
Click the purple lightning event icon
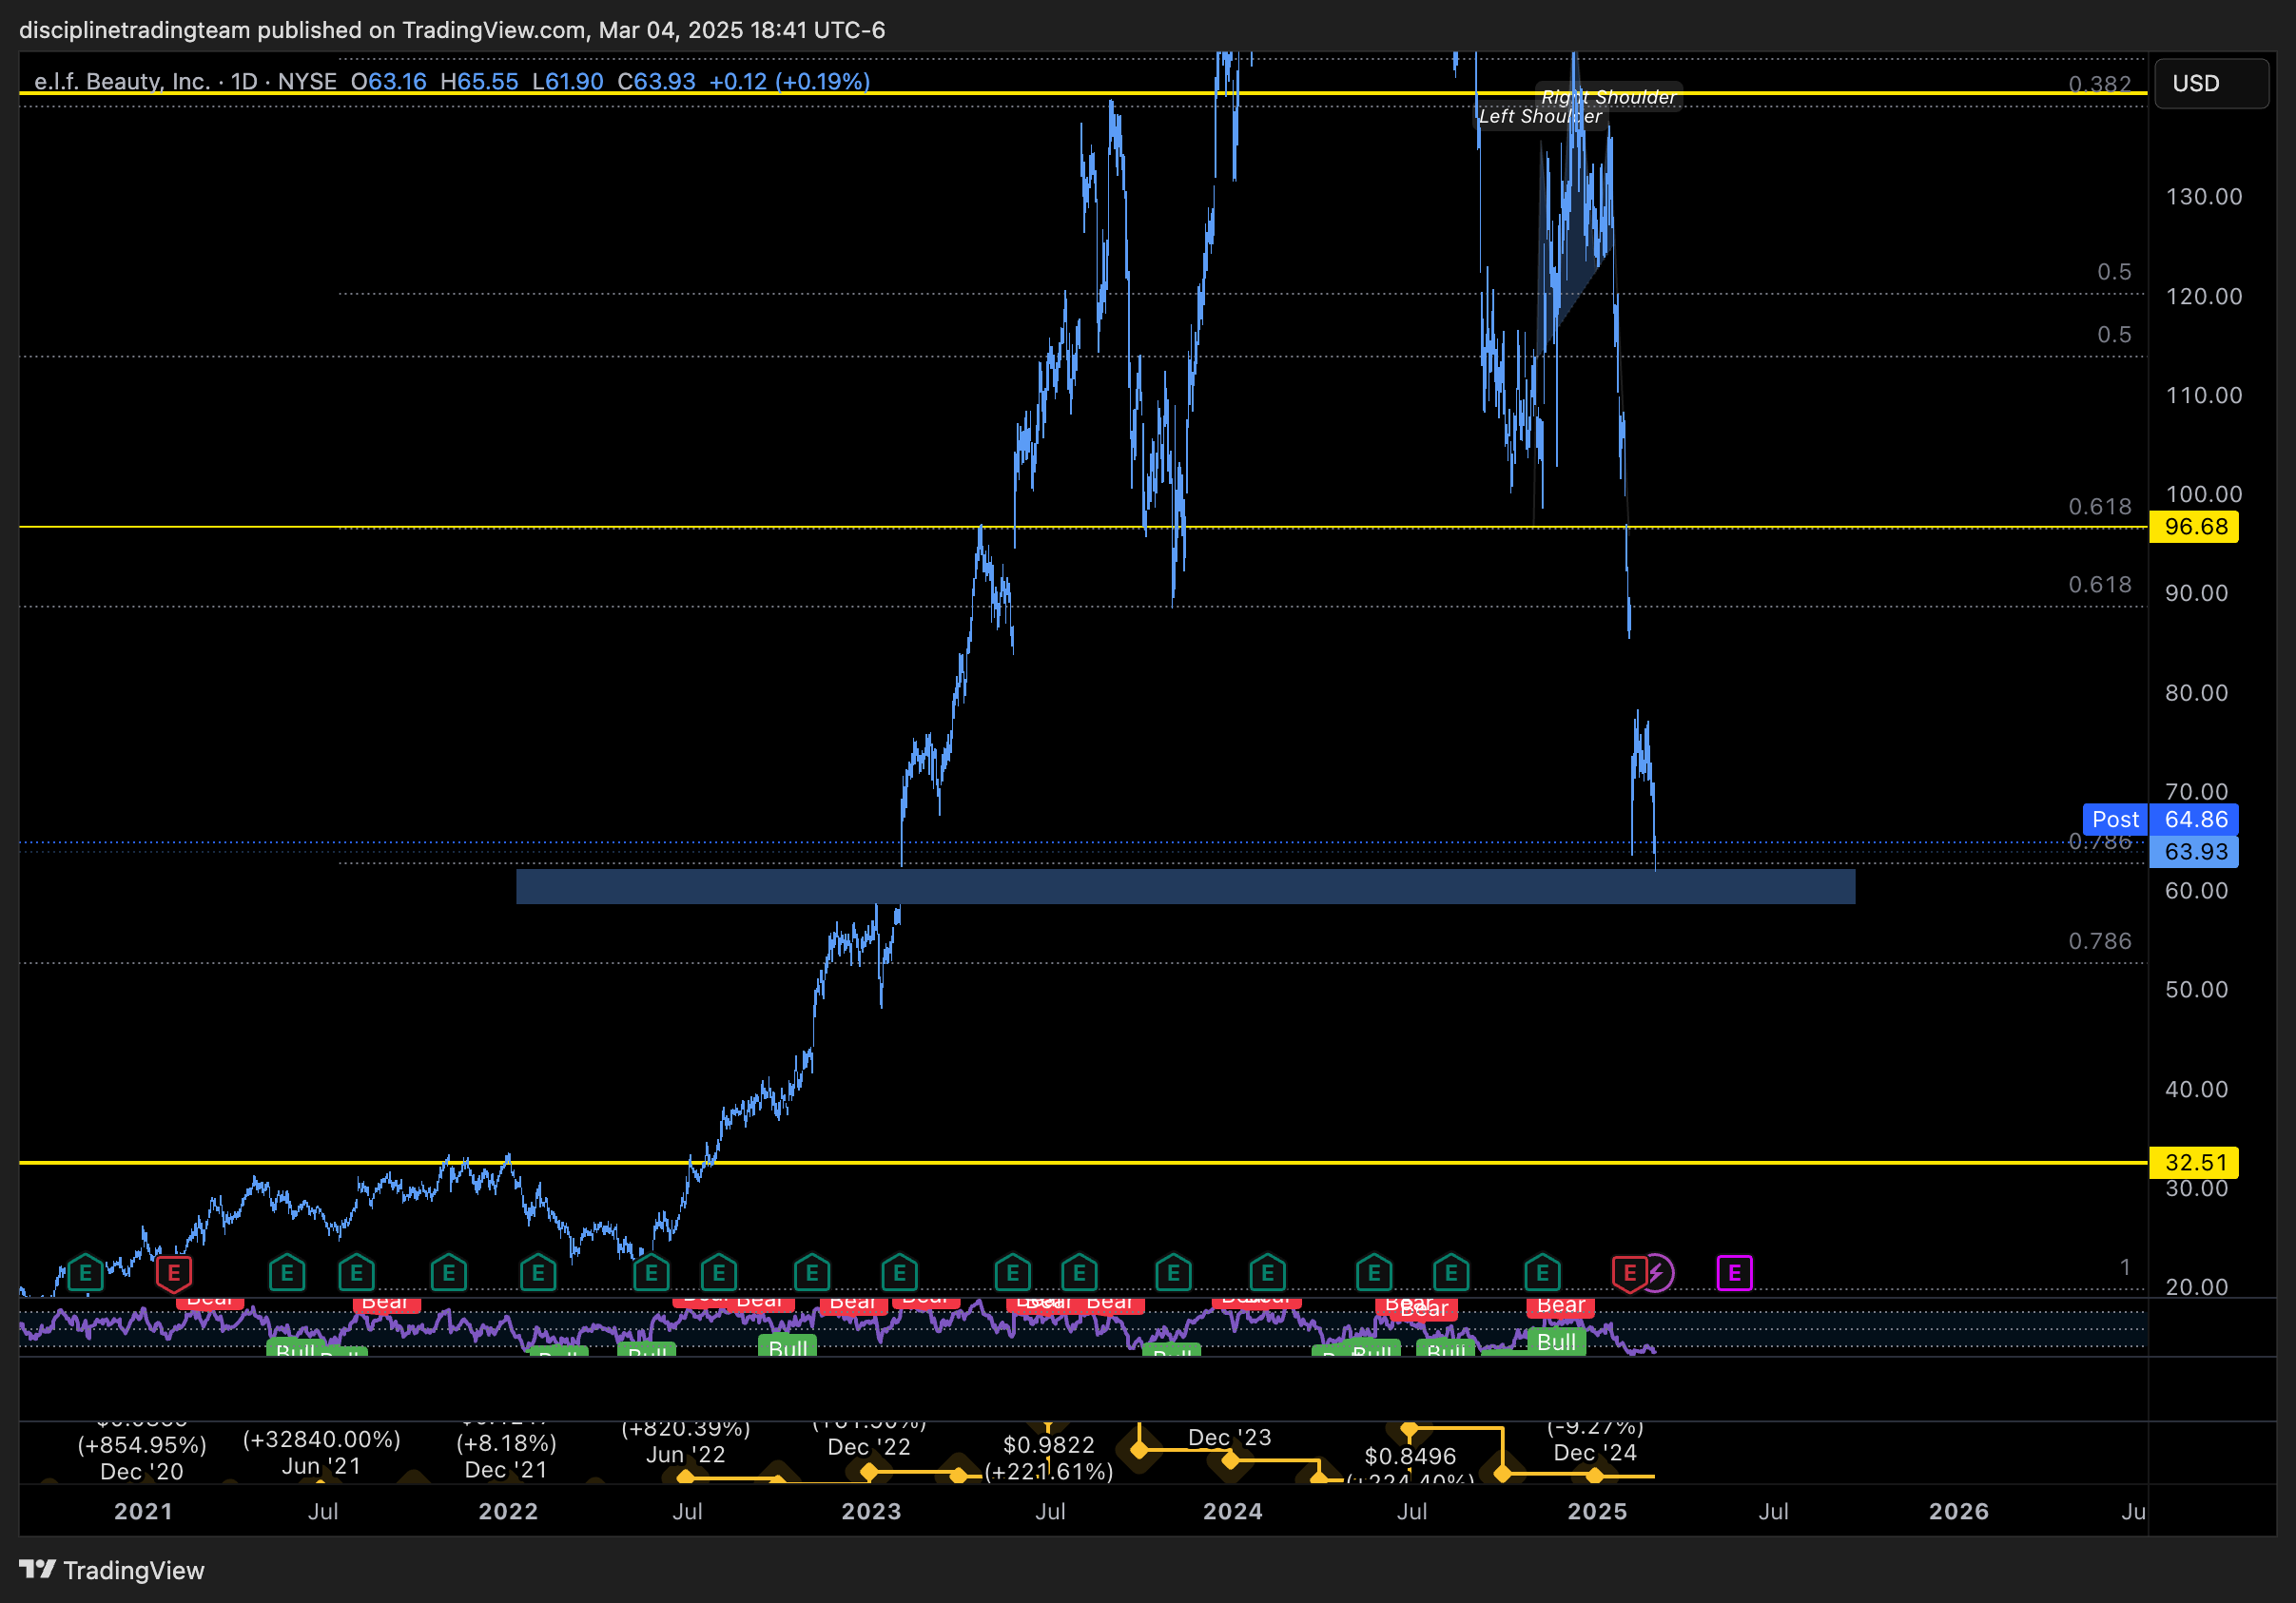1657,1273
